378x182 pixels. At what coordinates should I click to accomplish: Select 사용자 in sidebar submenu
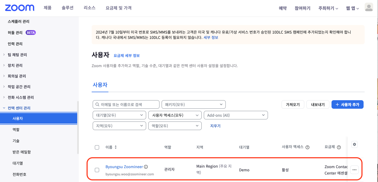39,118
